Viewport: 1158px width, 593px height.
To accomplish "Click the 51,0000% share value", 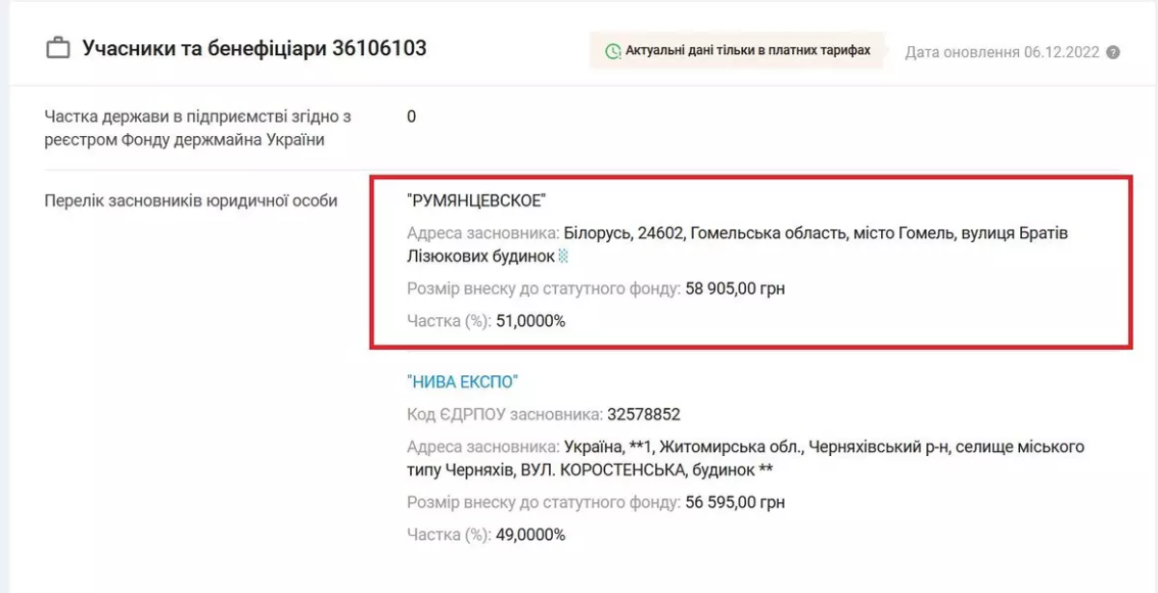I will click(530, 321).
